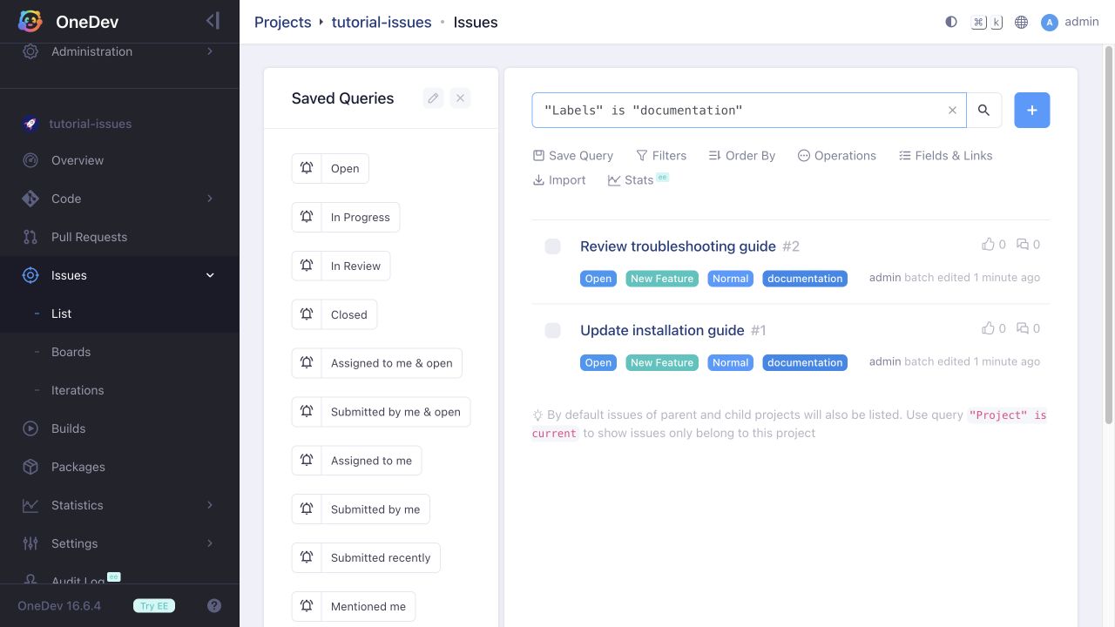Click comments icon on issue #2
1115x627 pixels.
pos(1023,245)
